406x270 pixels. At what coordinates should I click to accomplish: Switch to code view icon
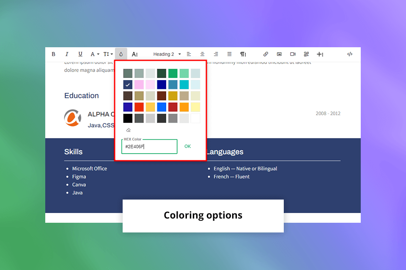pyautogui.click(x=350, y=54)
